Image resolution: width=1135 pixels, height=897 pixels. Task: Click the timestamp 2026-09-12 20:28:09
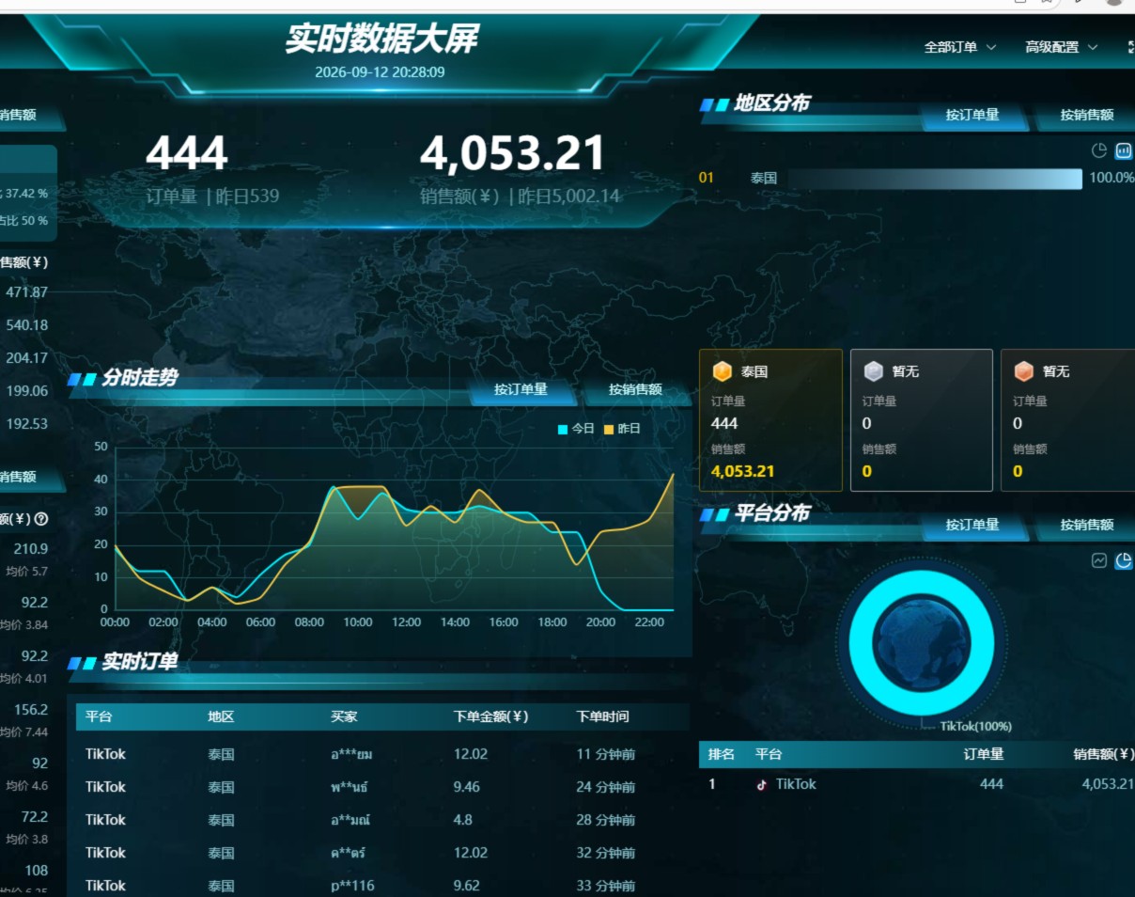pos(380,71)
